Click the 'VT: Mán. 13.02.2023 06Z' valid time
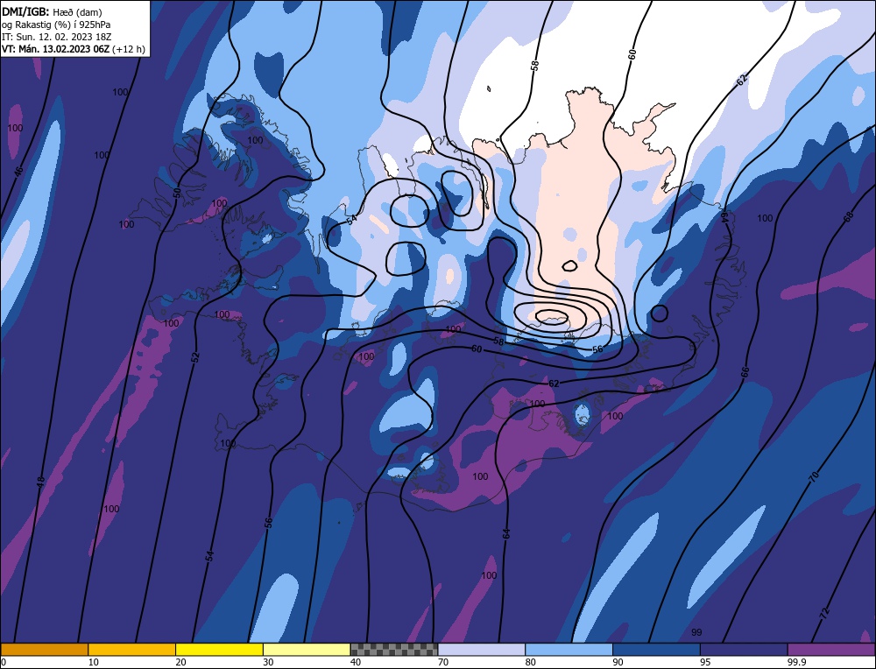 click(56, 49)
